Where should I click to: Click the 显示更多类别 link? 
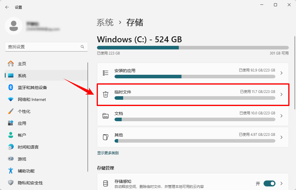[x=108, y=153]
